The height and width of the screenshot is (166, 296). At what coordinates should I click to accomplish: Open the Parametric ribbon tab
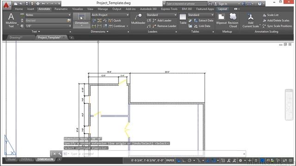[x=61, y=9]
